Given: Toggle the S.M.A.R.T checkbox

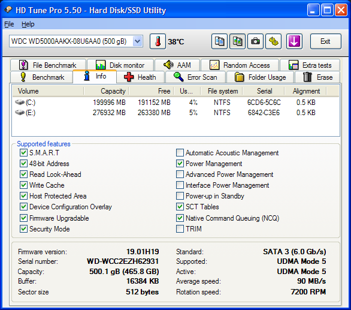Looking at the screenshot, I should 23,153.
